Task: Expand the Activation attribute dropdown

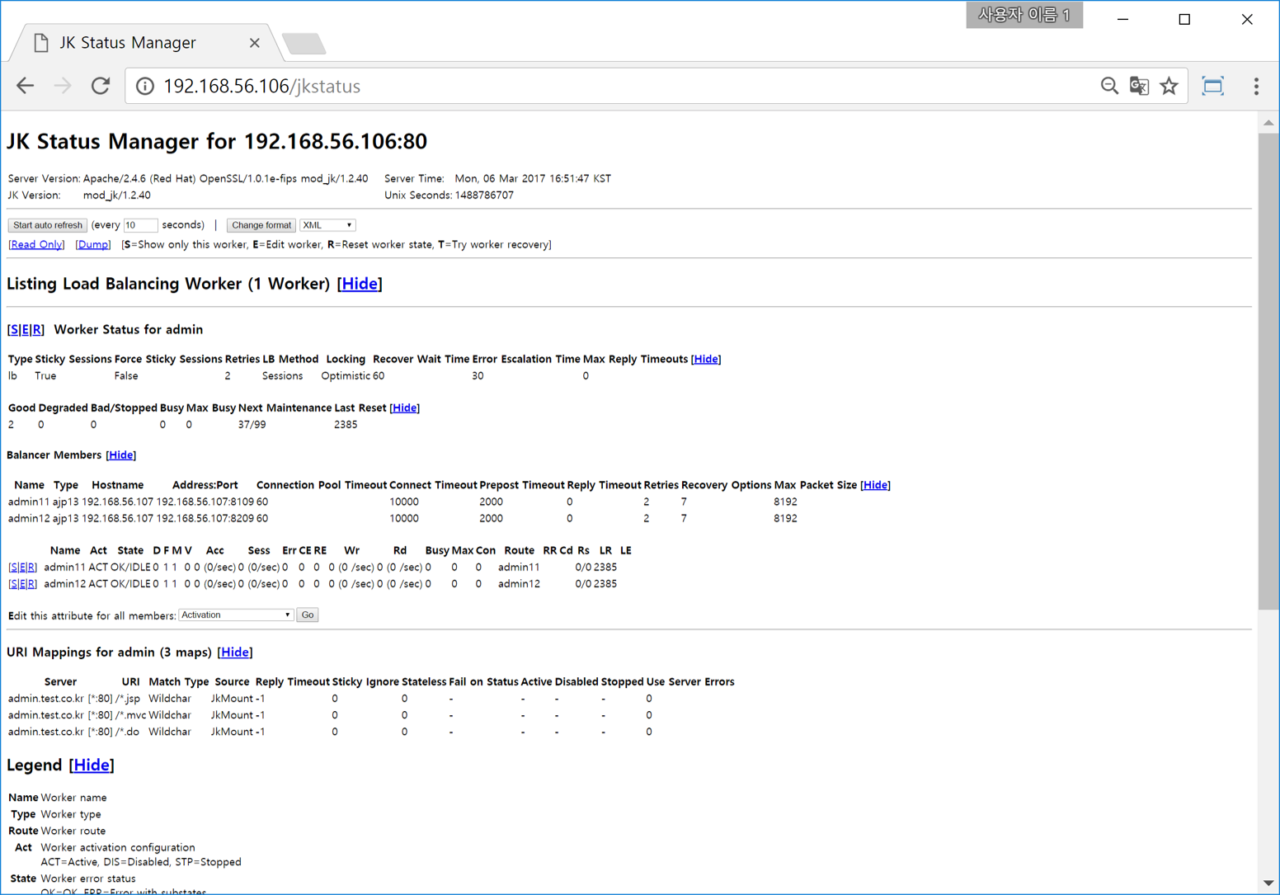Action: coord(236,615)
